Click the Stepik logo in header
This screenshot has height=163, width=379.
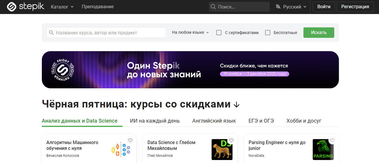(x=26, y=7)
